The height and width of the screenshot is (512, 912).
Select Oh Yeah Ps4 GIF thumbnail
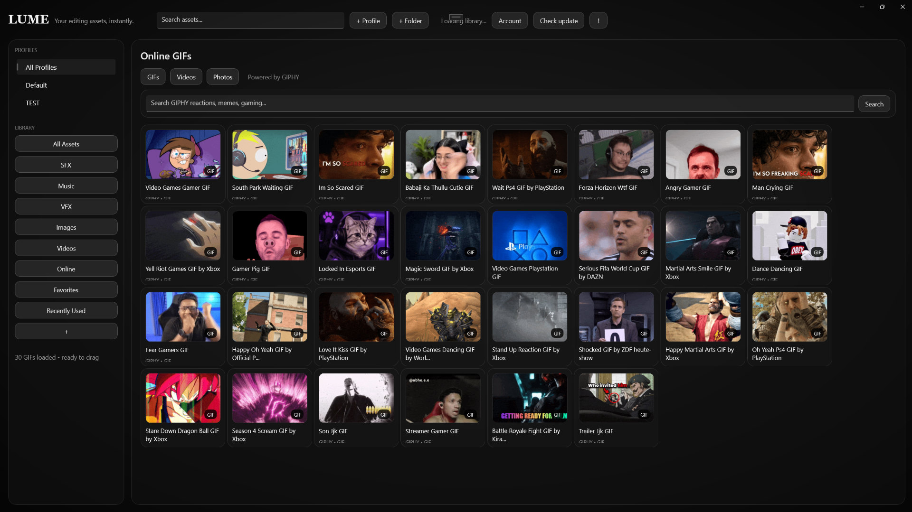click(x=789, y=317)
